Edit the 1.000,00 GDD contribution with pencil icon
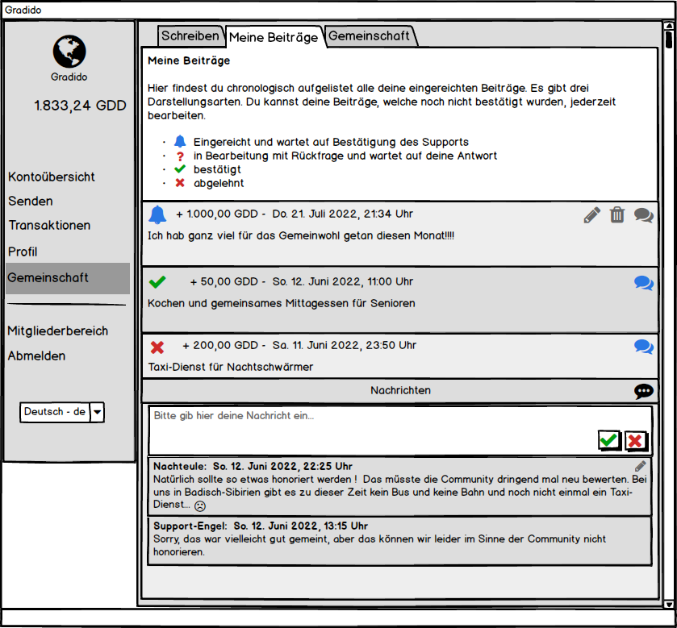Image resolution: width=677 pixels, height=628 pixels. coord(592,214)
